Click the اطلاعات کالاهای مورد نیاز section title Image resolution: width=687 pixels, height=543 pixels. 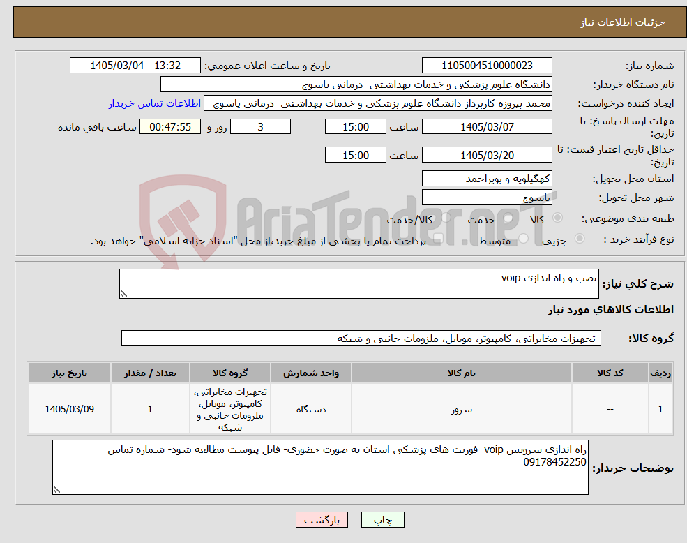click(x=611, y=310)
